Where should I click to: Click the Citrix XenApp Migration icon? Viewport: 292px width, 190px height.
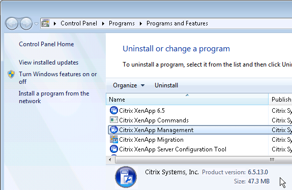(114, 139)
